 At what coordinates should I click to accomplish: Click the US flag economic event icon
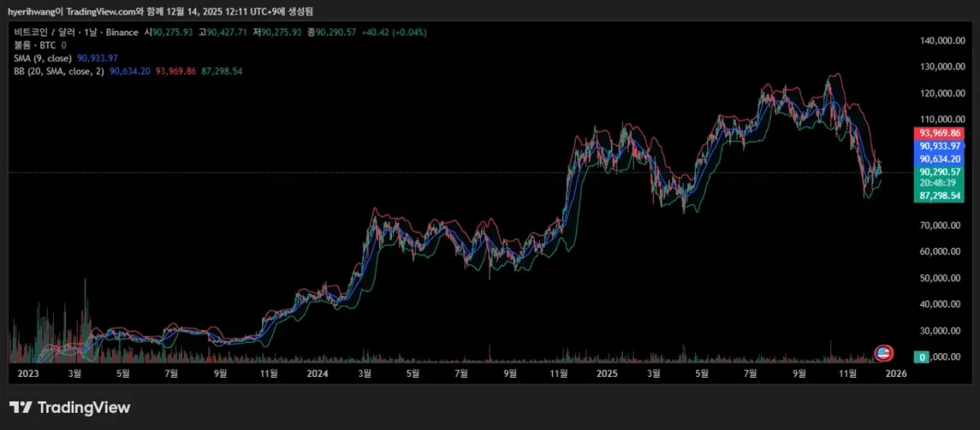[x=884, y=353]
